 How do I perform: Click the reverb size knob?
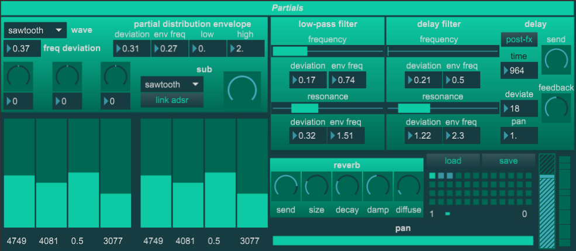click(x=316, y=186)
